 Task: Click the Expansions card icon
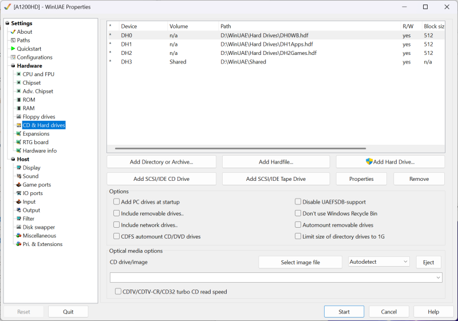pyautogui.click(x=19, y=134)
